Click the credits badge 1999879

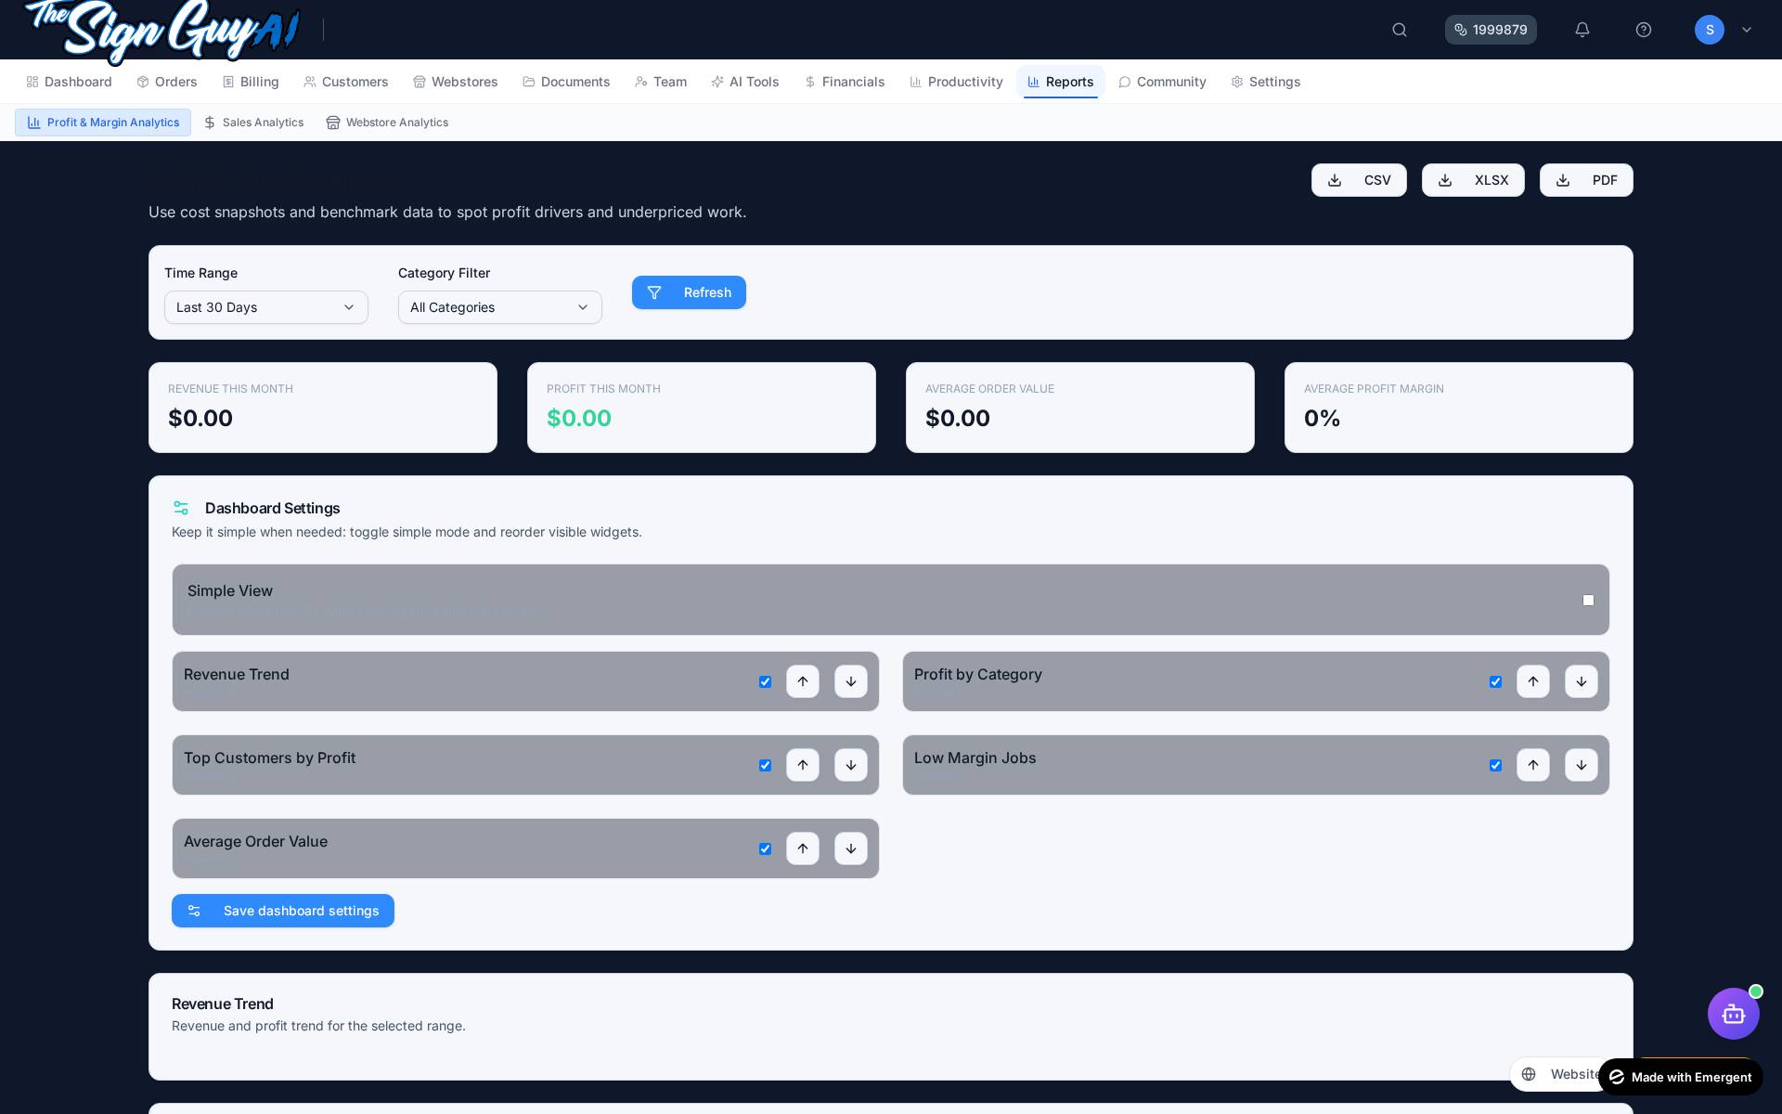(1491, 30)
